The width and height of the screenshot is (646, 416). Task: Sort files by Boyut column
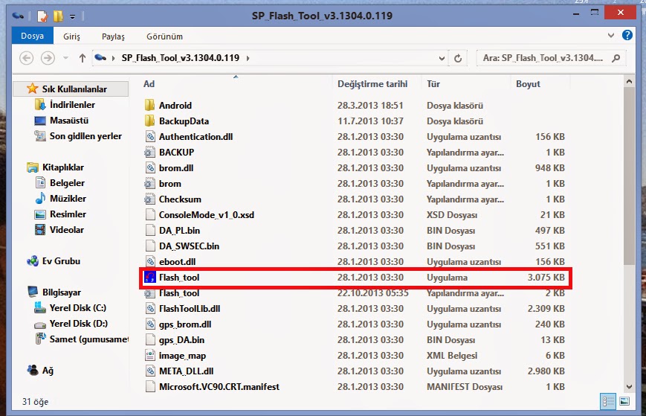[x=528, y=84]
